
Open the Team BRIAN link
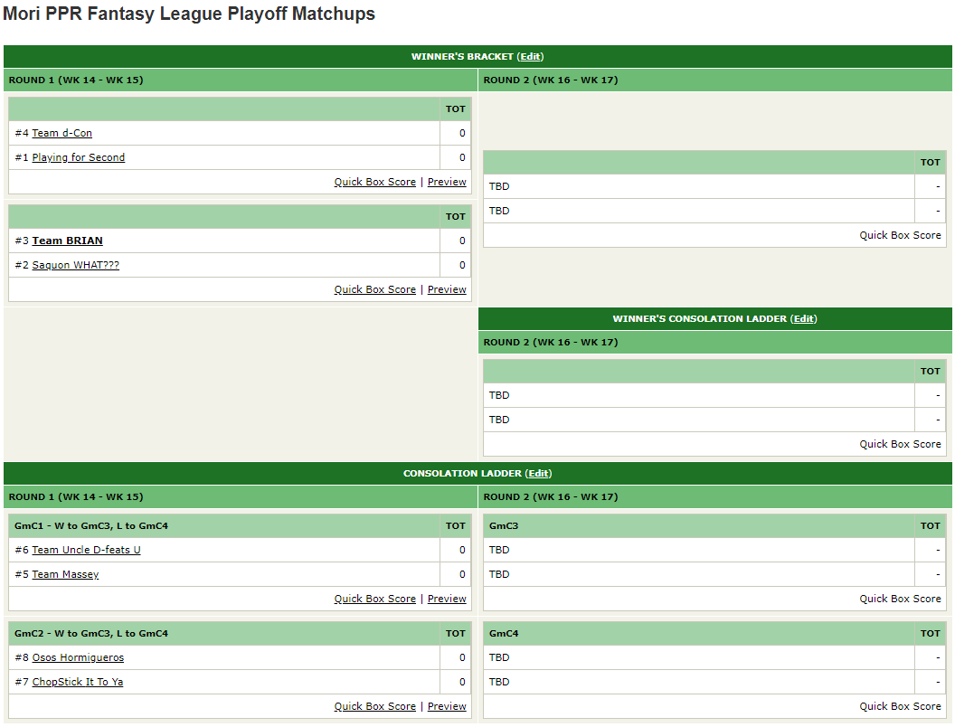tap(67, 241)
